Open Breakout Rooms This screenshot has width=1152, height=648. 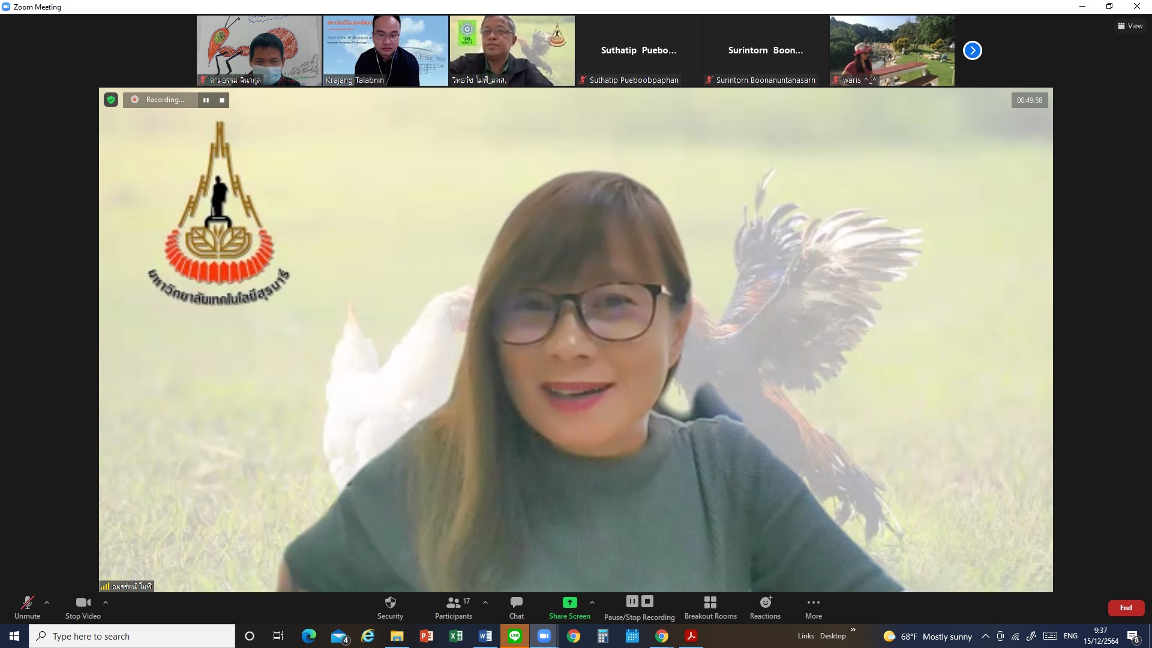[710, 607]
